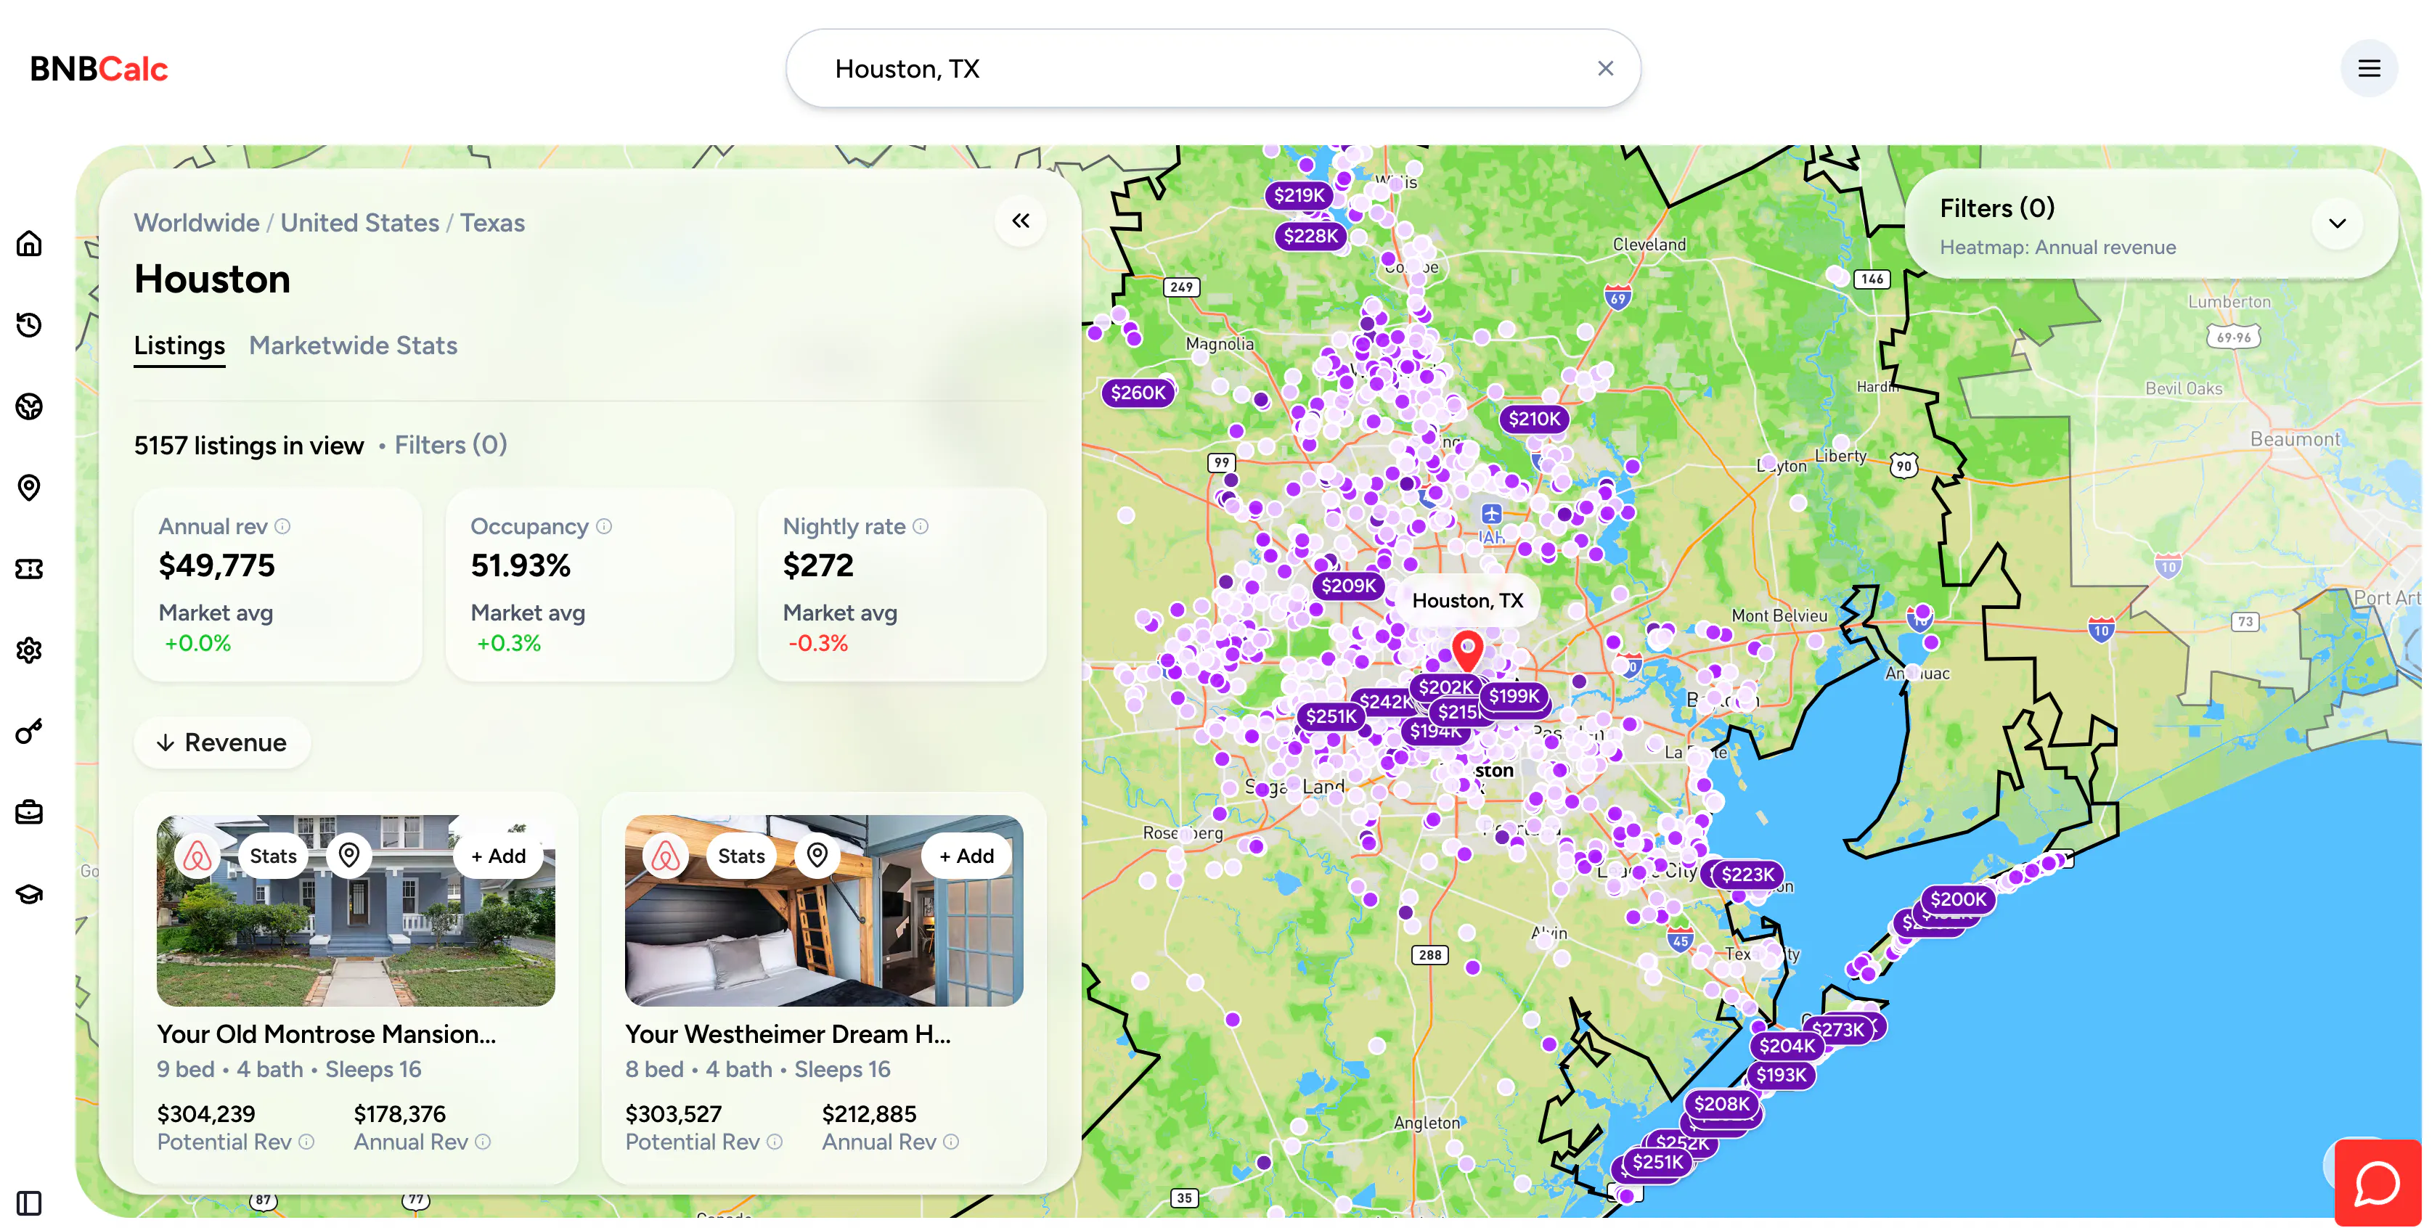The height and width of the screenshot is (1228, 2432).
Task: Click the Occupancy 51.93% card
Action: [x=590, y=584]
